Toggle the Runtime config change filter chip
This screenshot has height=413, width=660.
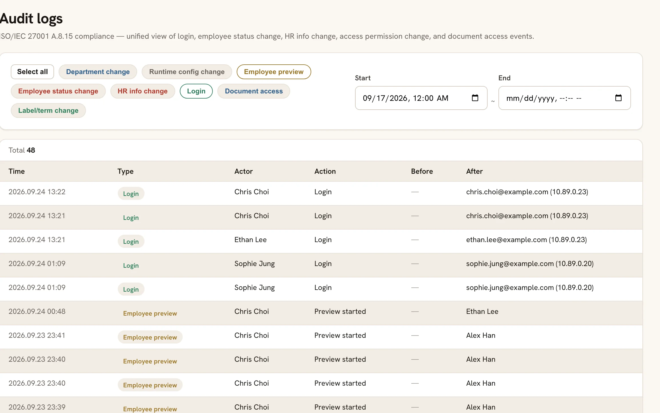coord(187,72)
